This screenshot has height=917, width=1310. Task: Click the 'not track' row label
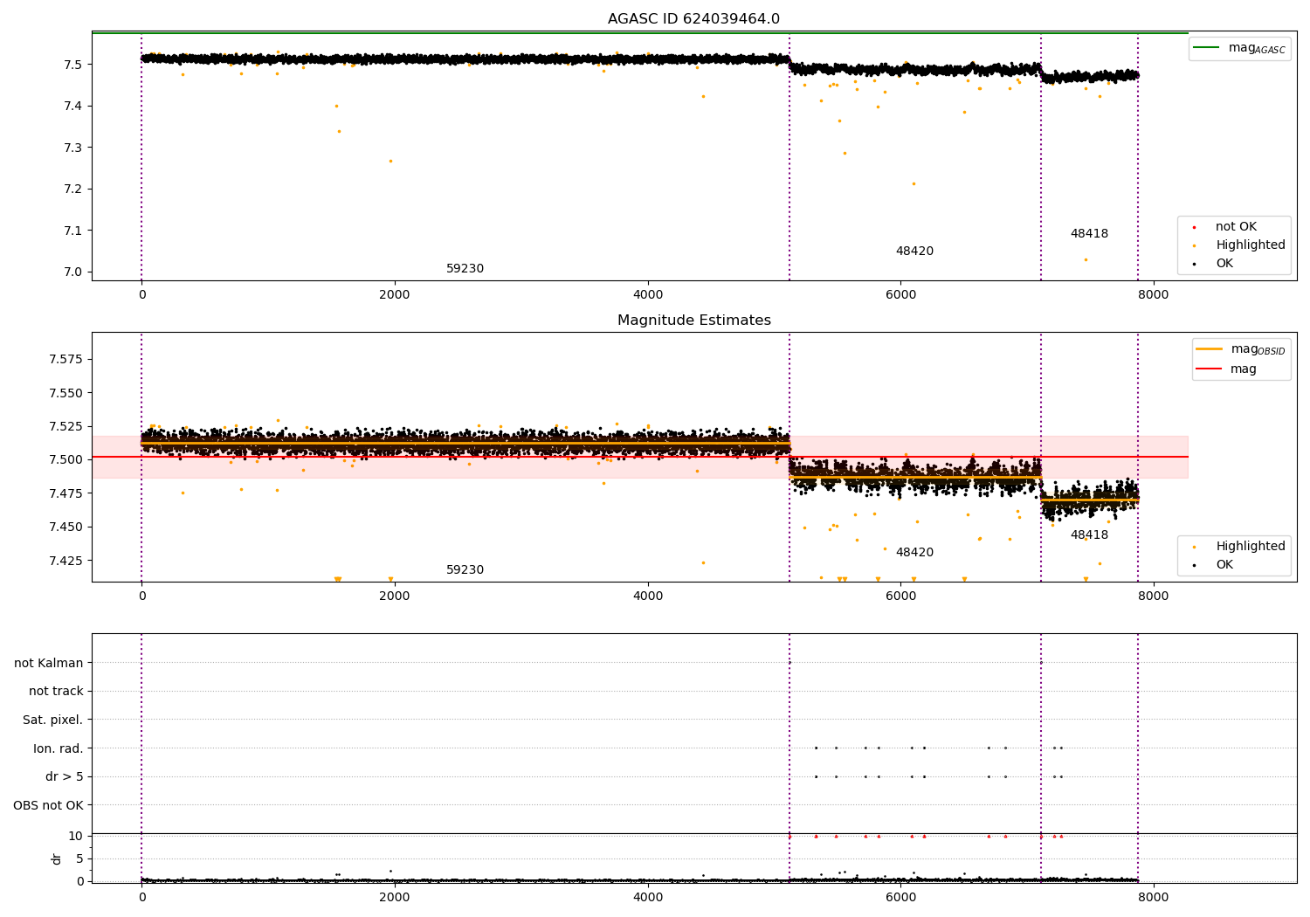coord(56,692)
